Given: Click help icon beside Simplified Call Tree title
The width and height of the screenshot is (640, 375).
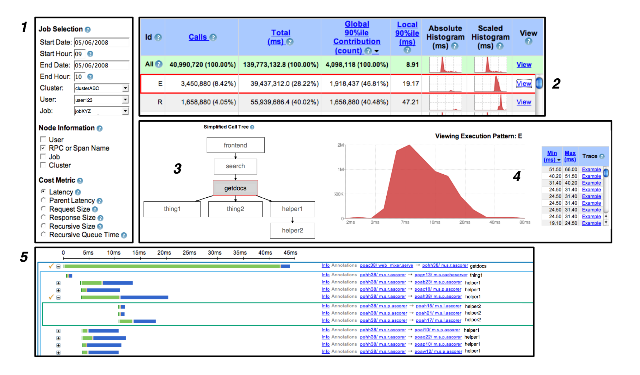Looking at the screenshot, I should click(x=252, y=127).
